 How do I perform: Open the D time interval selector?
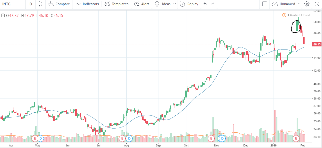coord(31,4)
